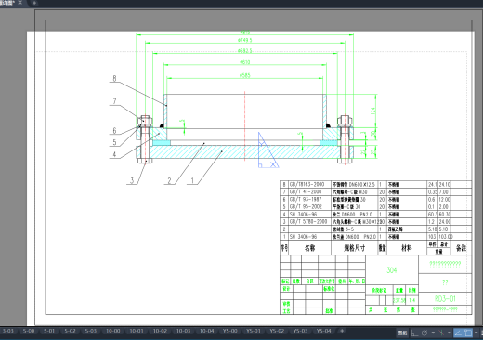483x340 pixels.
Task: Go to layout tab Y5-02
Action: click(277, 331)
